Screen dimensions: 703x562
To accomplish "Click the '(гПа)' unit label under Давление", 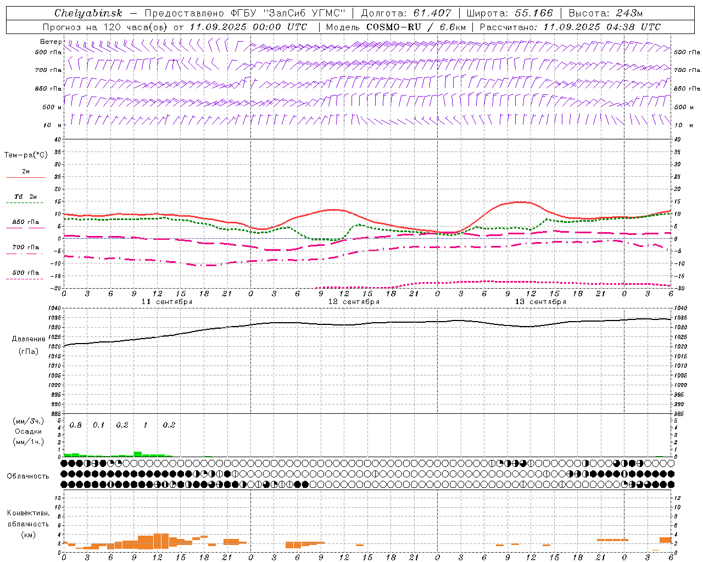I will pos(29,351).
